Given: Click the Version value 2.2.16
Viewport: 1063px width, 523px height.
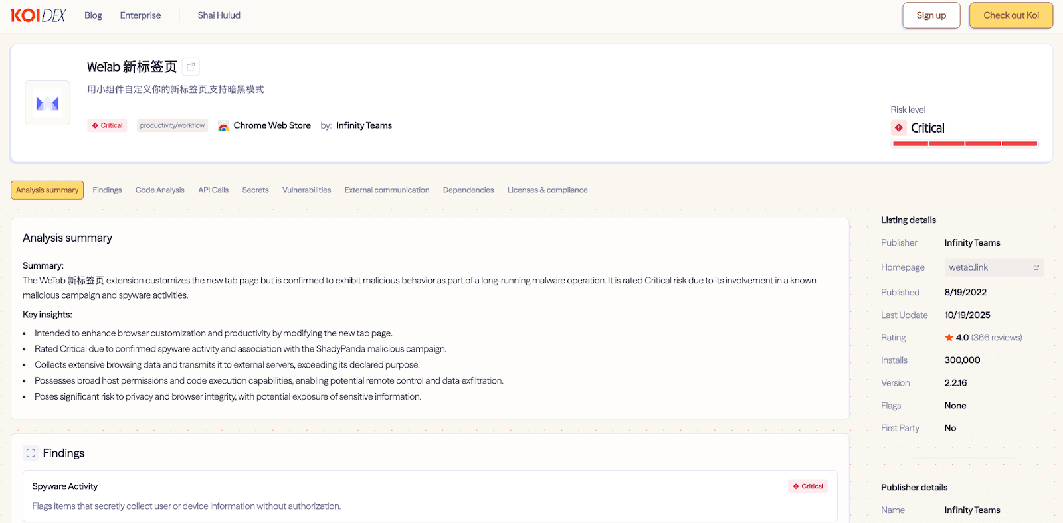Looking at the screenshot, I should click(x=955, y=383).
